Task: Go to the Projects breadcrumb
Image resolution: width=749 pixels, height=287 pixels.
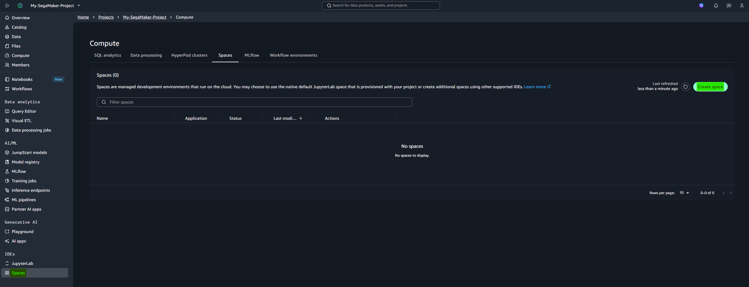Action: pyautogui.click(x=106, y=17)
